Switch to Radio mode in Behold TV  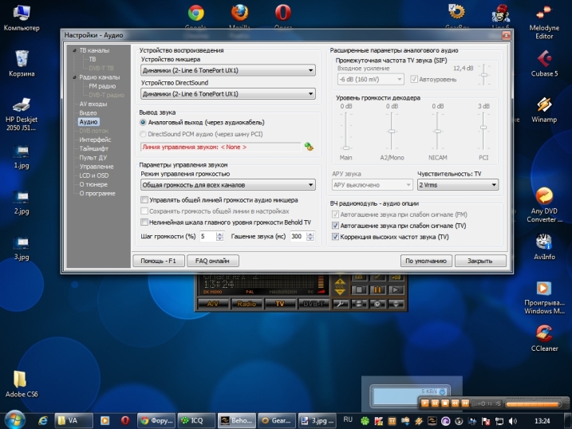246,304
